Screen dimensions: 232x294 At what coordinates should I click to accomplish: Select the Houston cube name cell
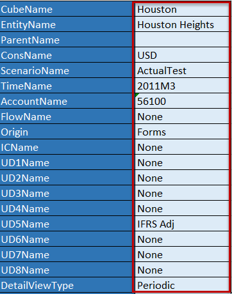(x=182, y=9)
